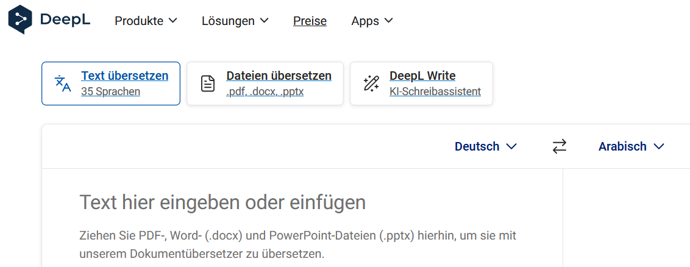This screenshot has width=690, height=267.
Task: Click the translate language icon
Action: click(x=63, y=84)
